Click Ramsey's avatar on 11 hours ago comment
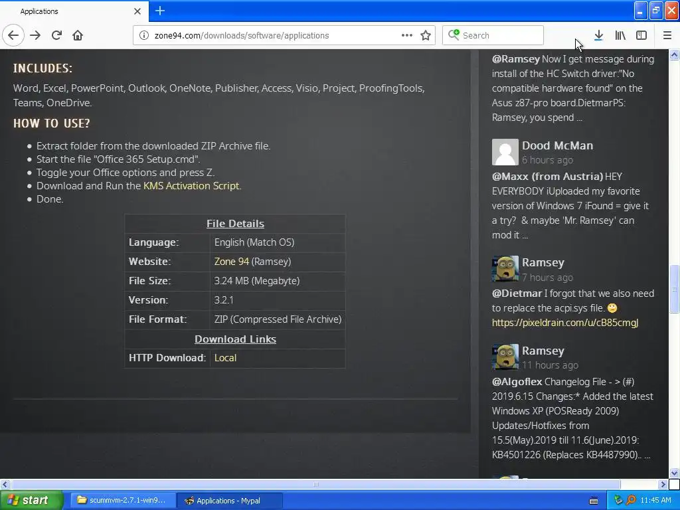Viewport: 680px width, 510px height. (505, 357)
